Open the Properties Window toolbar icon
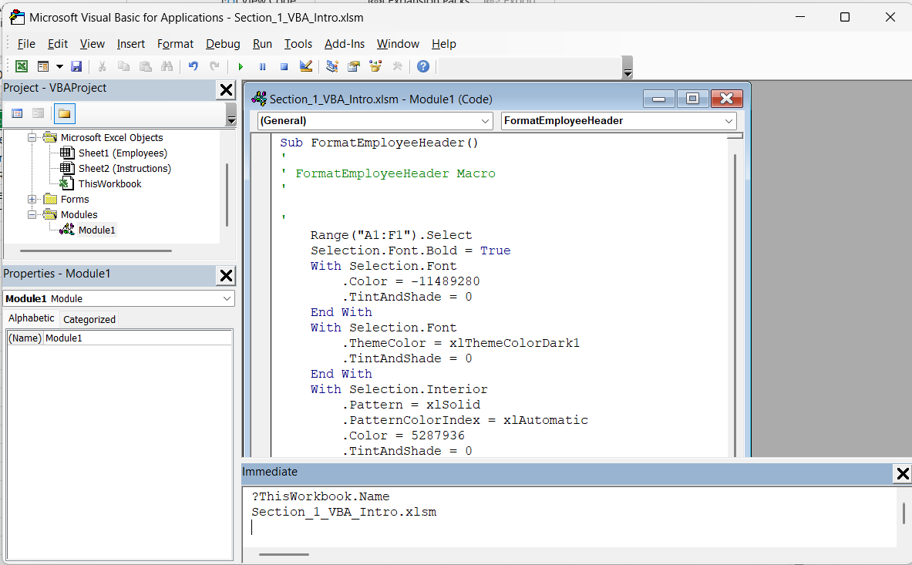This screenshot has height=565, width=912. [354, 66]
